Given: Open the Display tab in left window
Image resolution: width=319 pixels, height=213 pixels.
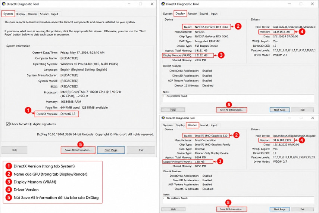Looking at the screenshot, I should (21, 14).
